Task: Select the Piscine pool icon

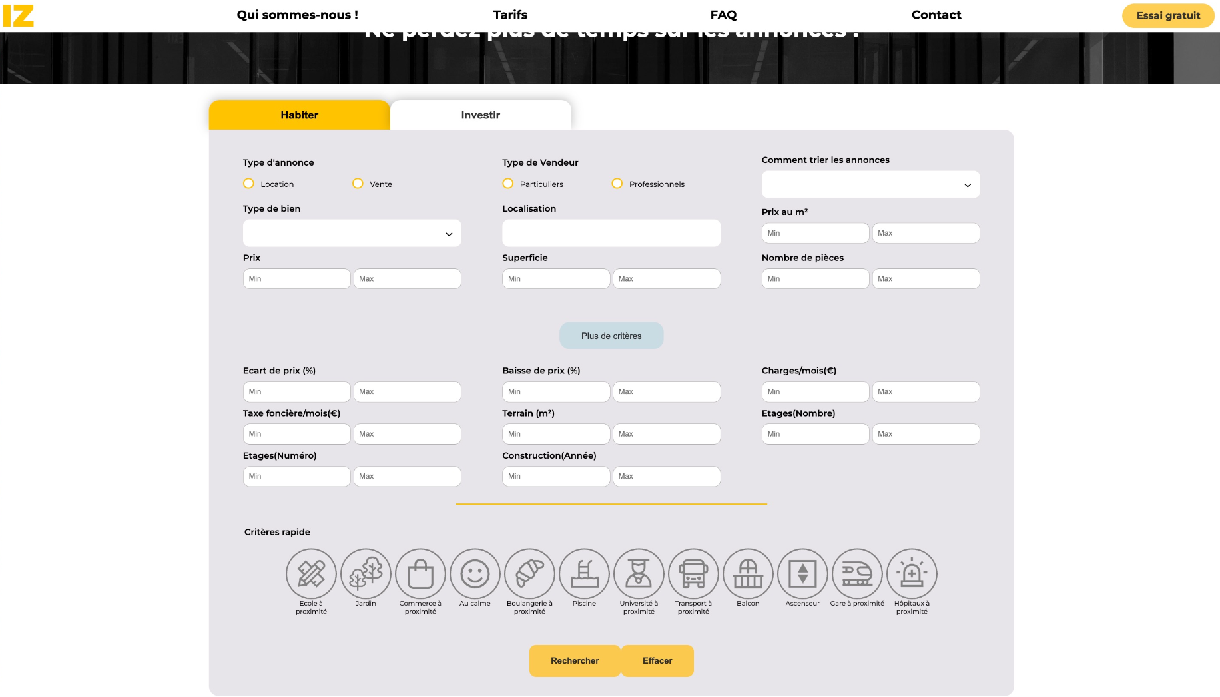Action: tap(584, 573)
